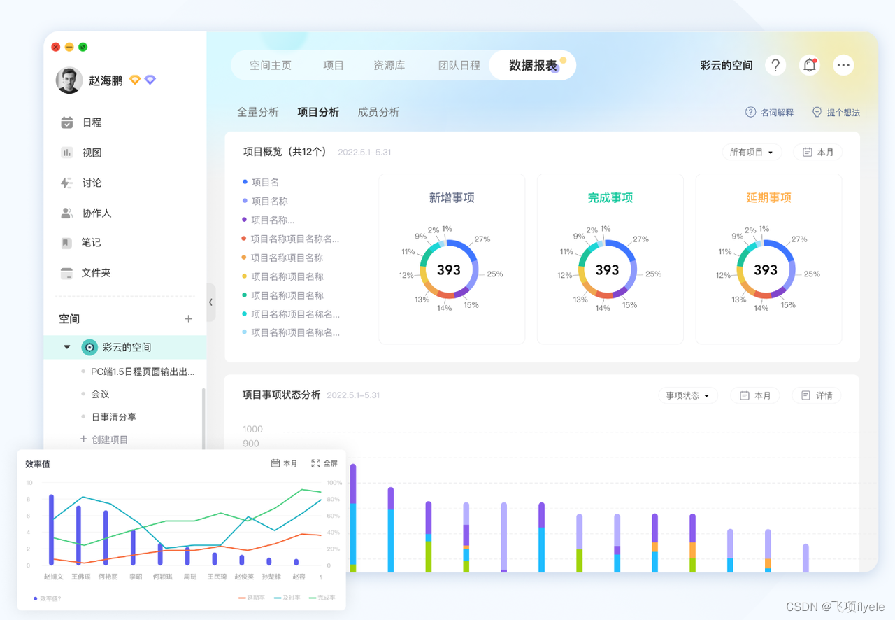895x620 pixels.
Task: Select the 项目分析 sub-tab
Action: 318,112
